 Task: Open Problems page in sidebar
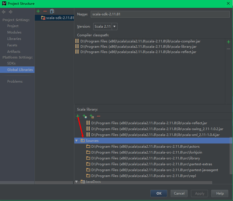click(15, 82)
